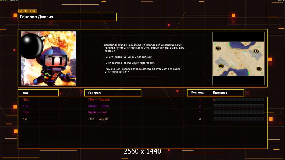Click team number 1 in GLA row
Screen dimensions: 285x160
point(200,99)
